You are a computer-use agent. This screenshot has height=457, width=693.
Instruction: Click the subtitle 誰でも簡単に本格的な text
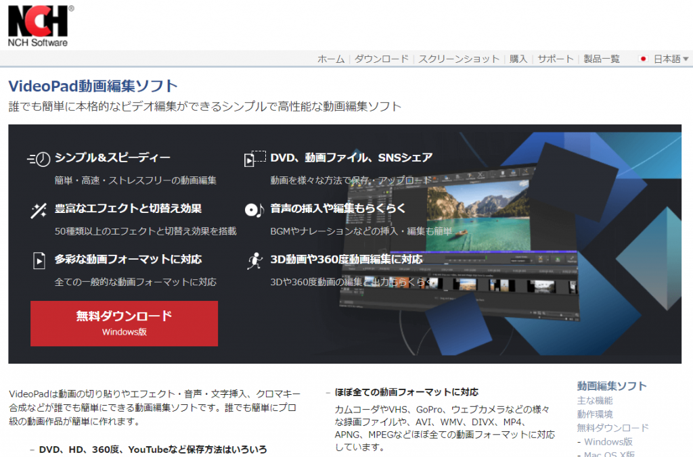tap(205, 106)
